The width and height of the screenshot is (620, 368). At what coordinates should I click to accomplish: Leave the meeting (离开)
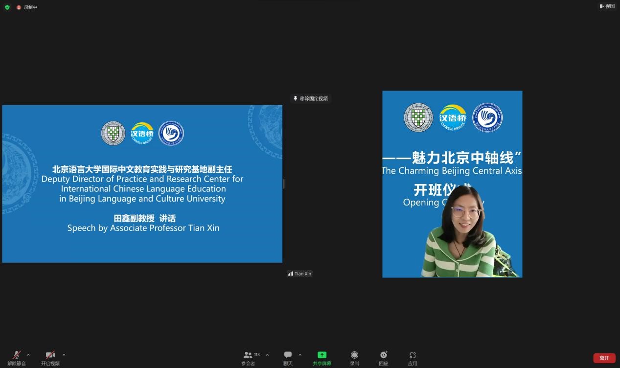coord(604,358)
